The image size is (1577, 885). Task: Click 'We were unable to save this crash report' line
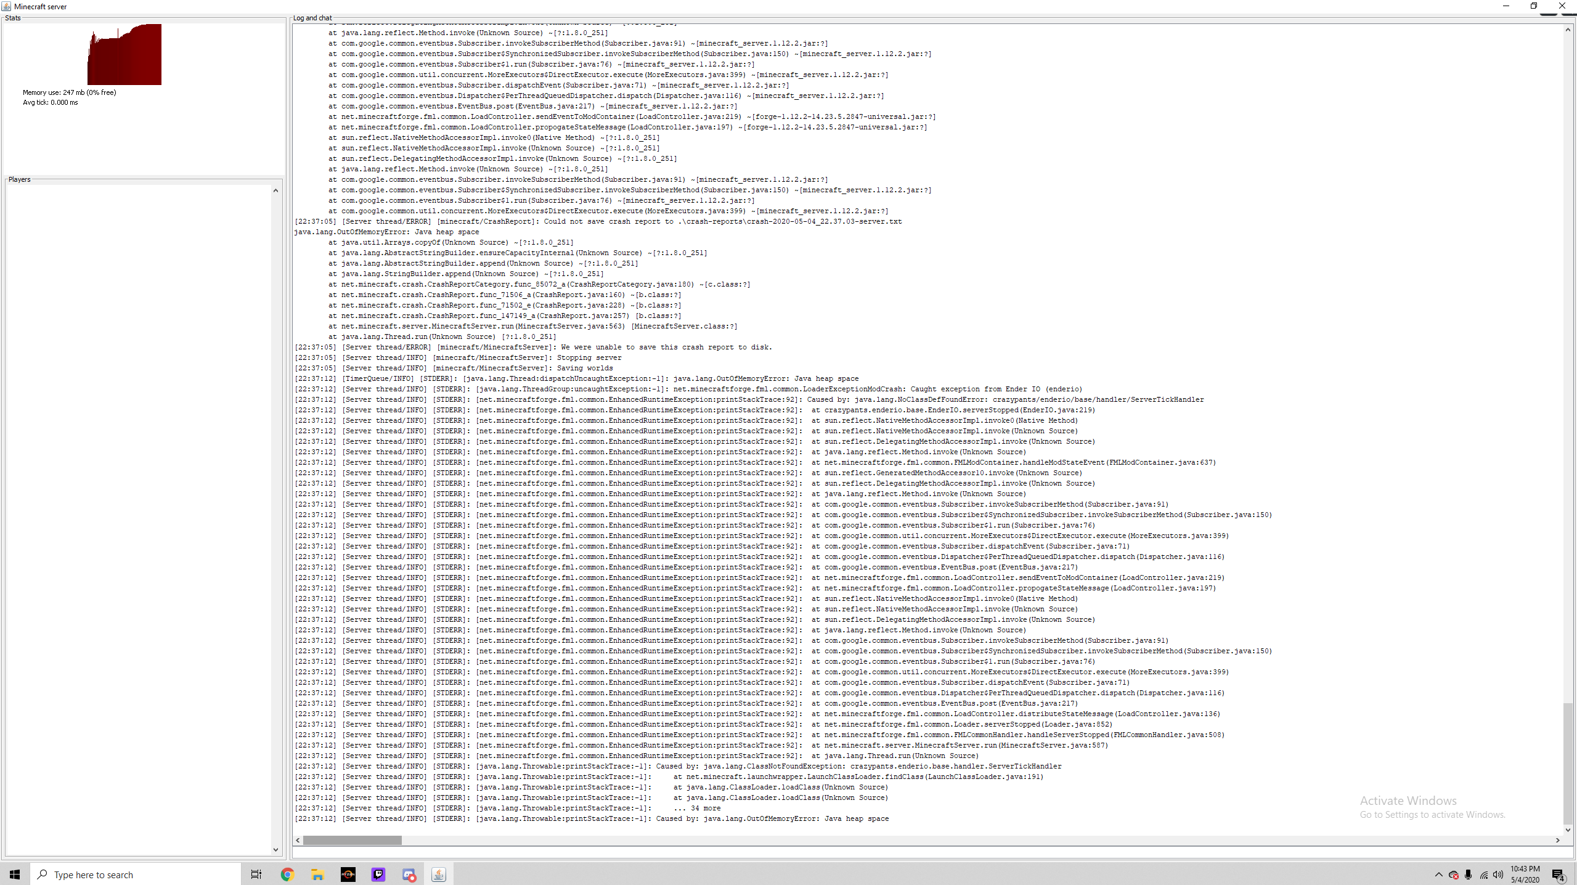(x=533, y=348)
